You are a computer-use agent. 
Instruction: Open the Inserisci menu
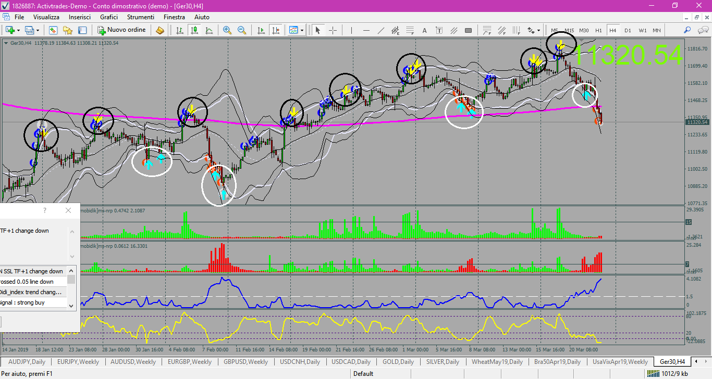click(x=80, y=17)
